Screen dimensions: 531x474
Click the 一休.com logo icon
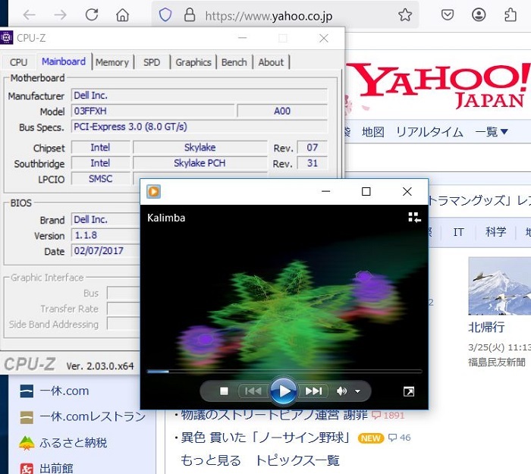click(x=27, y=391)
